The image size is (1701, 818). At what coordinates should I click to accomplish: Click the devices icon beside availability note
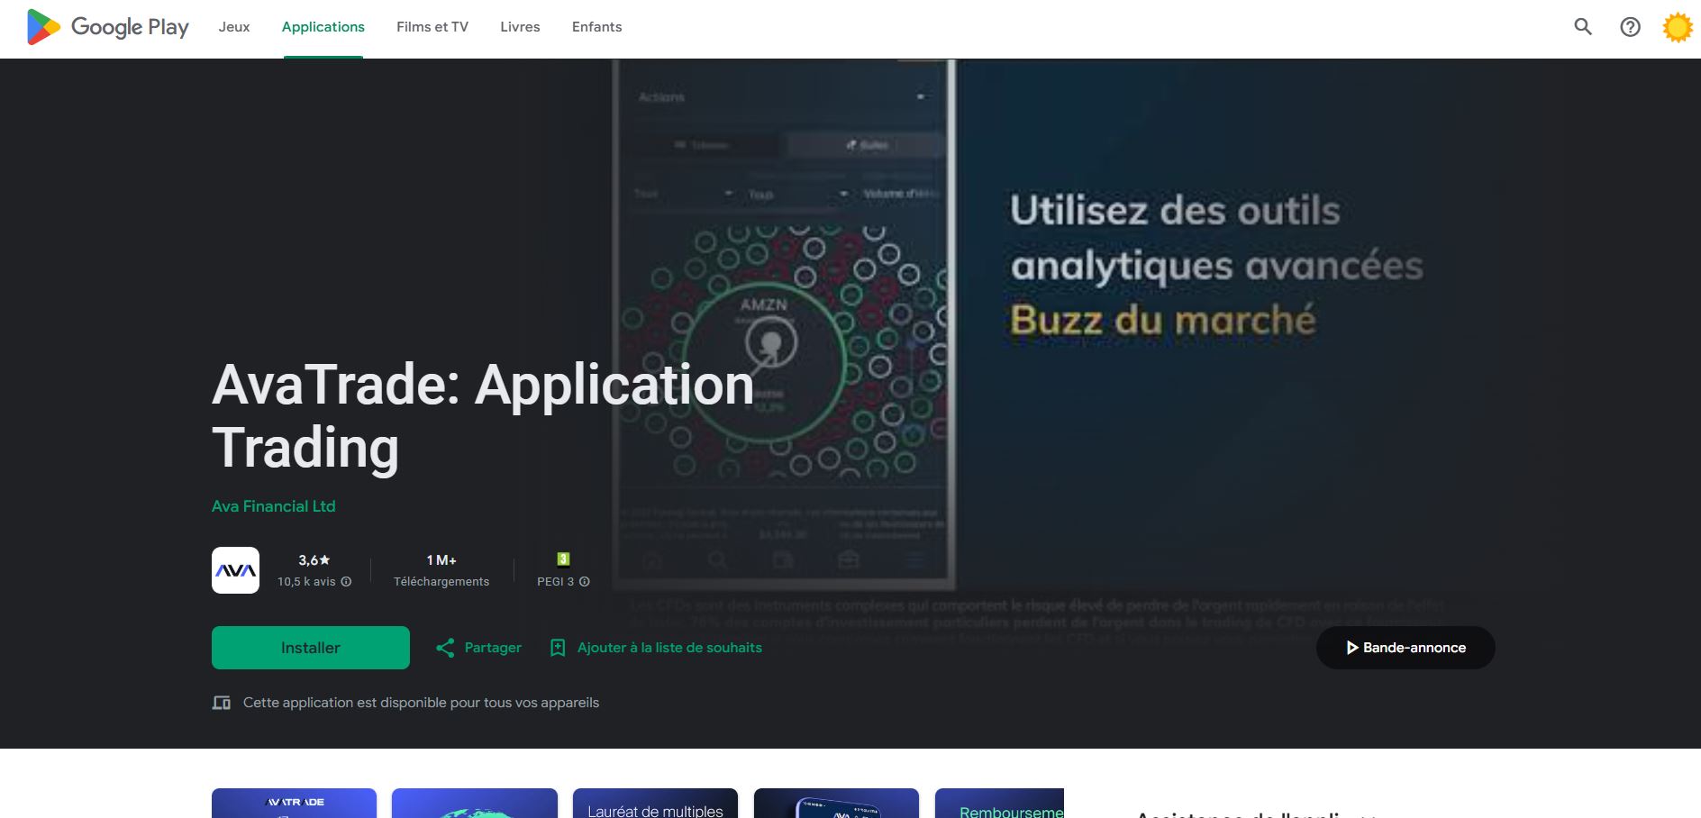click(222, 703)
